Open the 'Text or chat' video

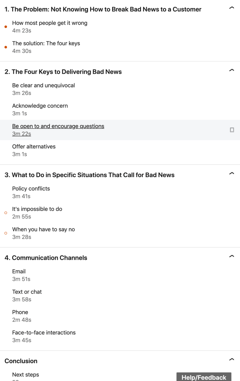point(27,292)
